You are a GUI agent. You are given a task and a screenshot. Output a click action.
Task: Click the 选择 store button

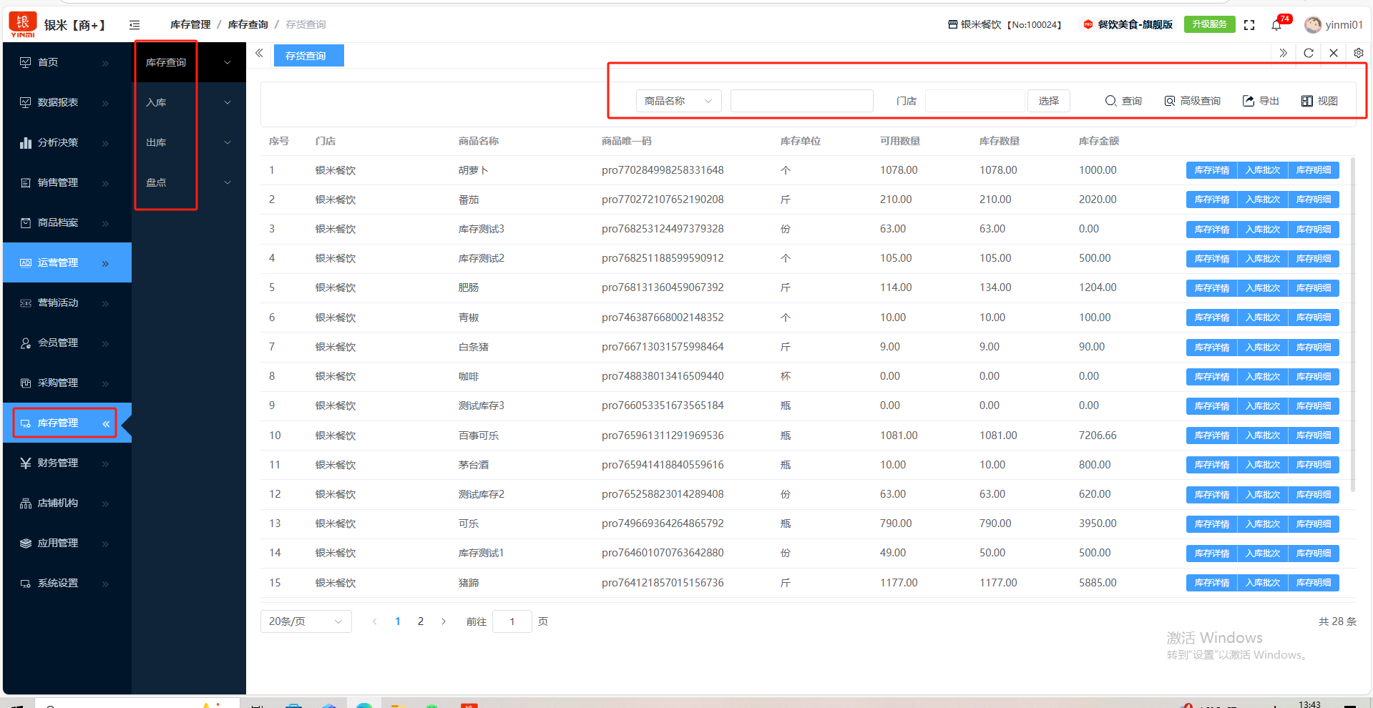(x=1048, y=101)
